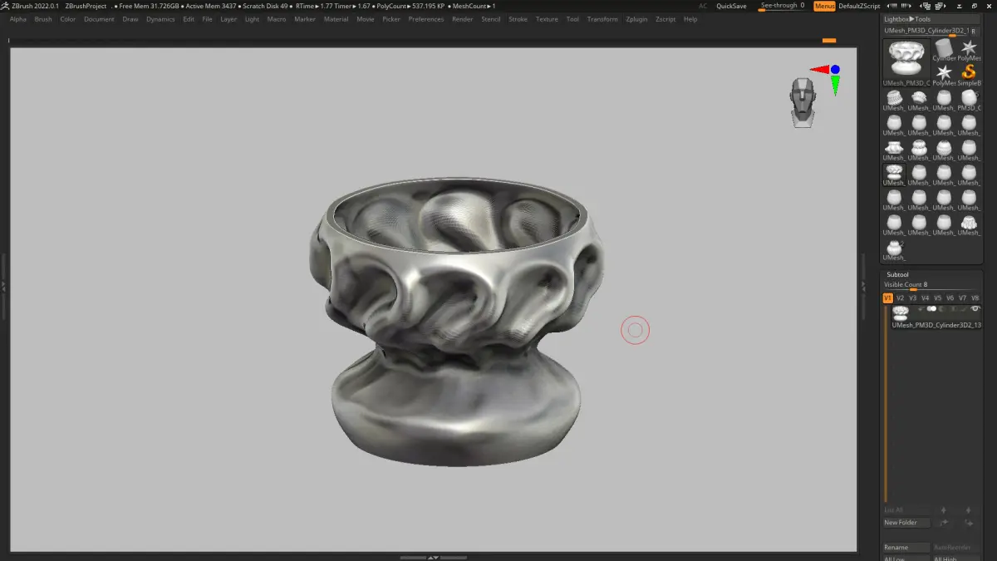Viewport: 997px width, 561px height.
Task: Adjust the See-through slider
Action: tap(781, 6)
